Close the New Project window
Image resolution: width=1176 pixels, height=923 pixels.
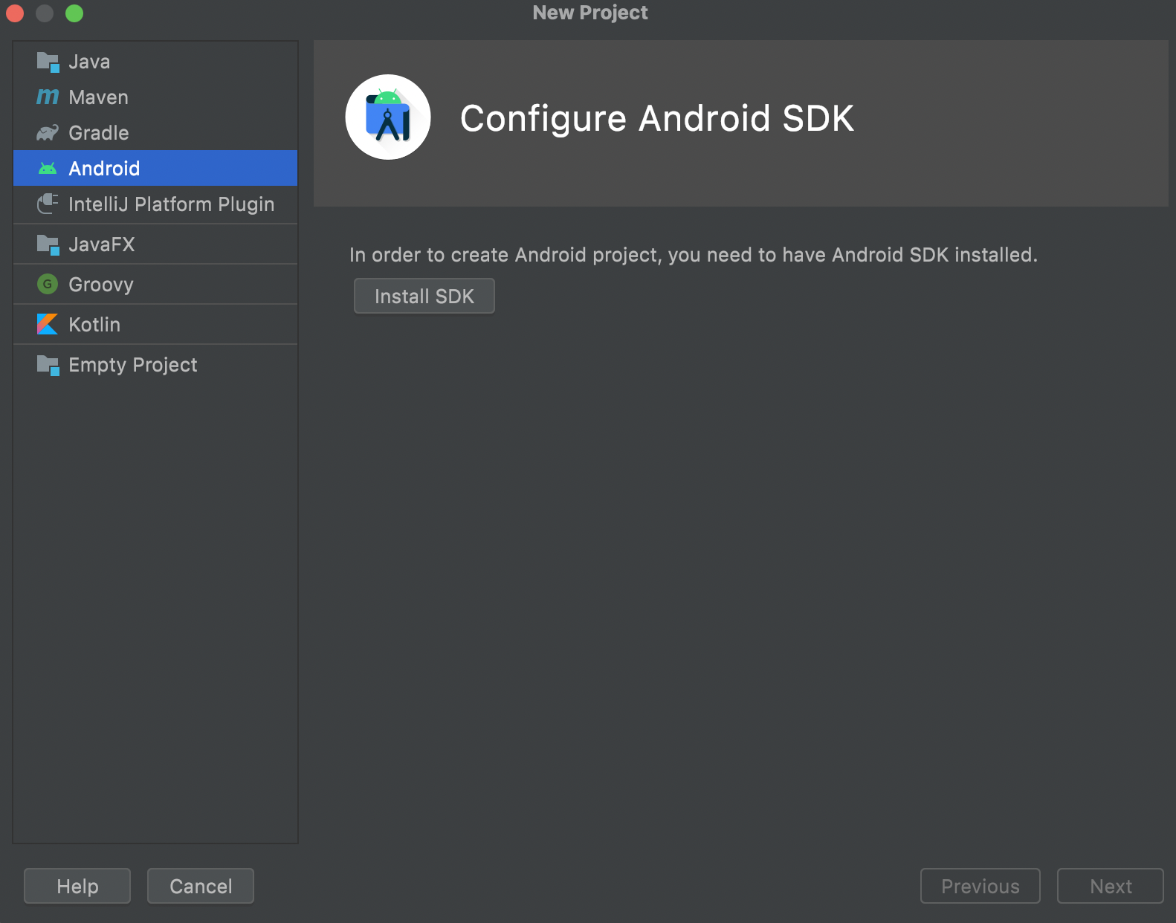pos(15,13)
